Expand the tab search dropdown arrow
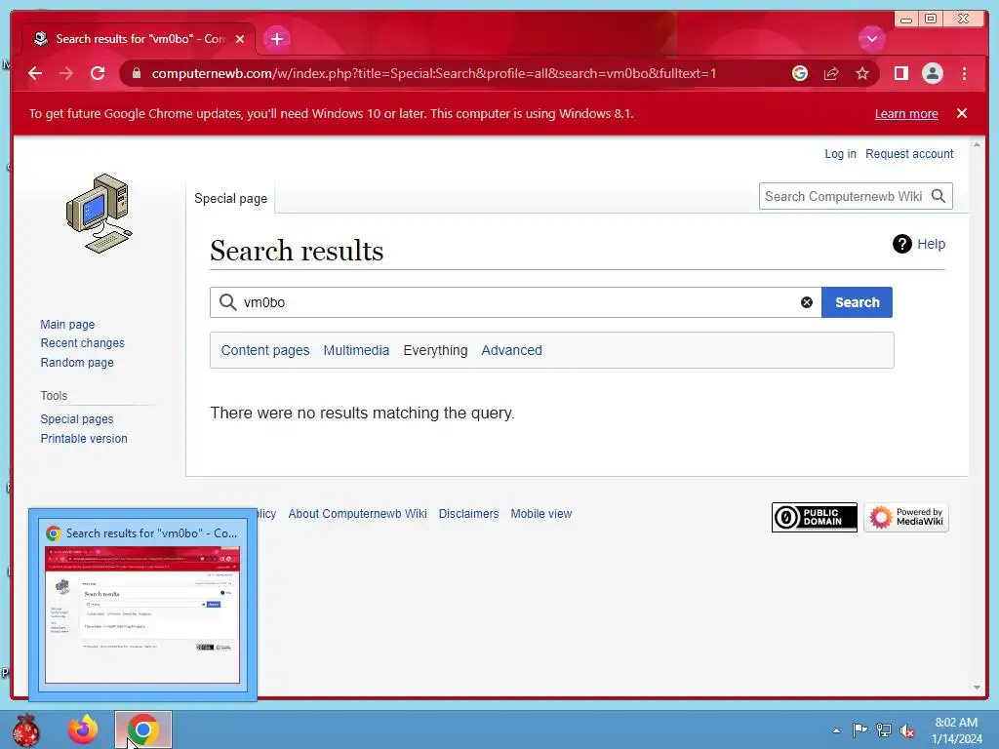The width and height of the screenshot is (999, 749). click(x=871, y=39)
